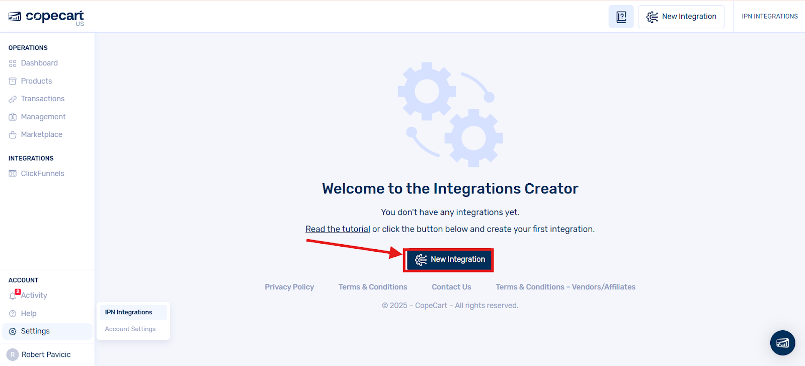This screenshot has width=805, height=366.
Task: Follow the Read the tutorial link
Action: coord(338,229)
